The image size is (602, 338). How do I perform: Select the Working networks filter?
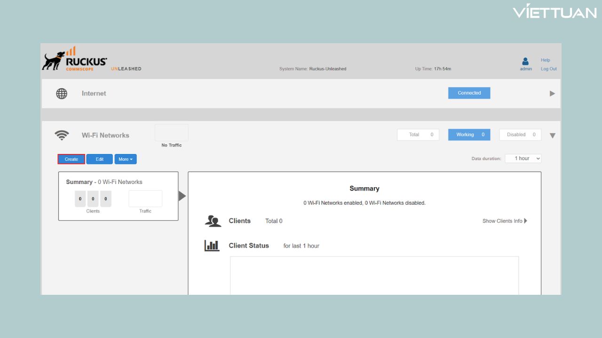pos(469,135)
